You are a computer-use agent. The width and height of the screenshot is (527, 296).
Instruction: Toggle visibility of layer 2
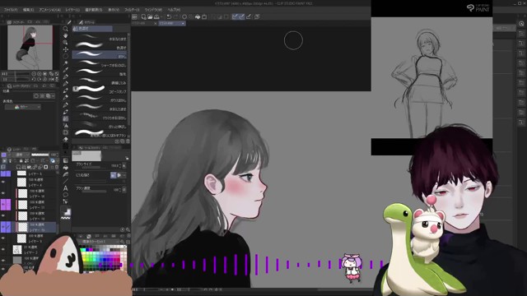click(x=3, y=249)
